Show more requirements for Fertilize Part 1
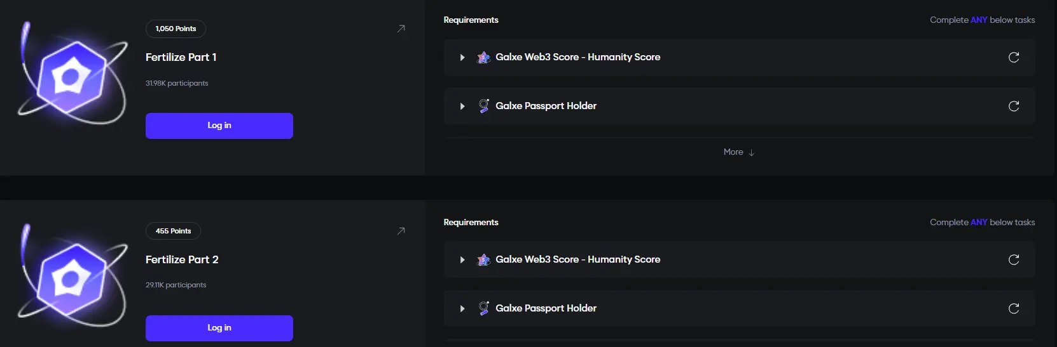The image size is (1057, 347). (738, 152)
